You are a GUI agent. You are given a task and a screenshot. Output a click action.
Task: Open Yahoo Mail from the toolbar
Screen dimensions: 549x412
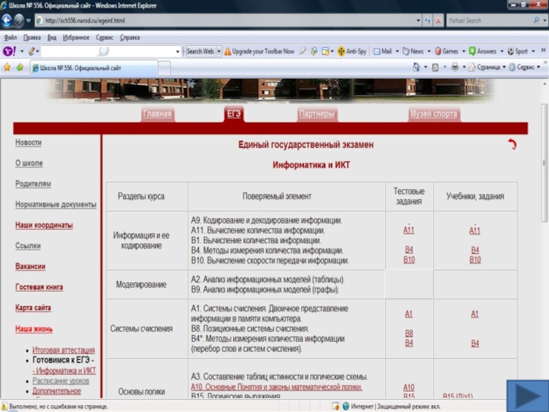pos(383,51)
